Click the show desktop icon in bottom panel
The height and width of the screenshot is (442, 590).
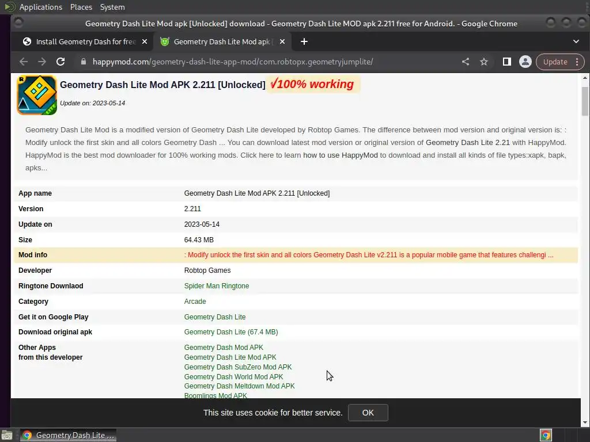click(x=7, y=435)
